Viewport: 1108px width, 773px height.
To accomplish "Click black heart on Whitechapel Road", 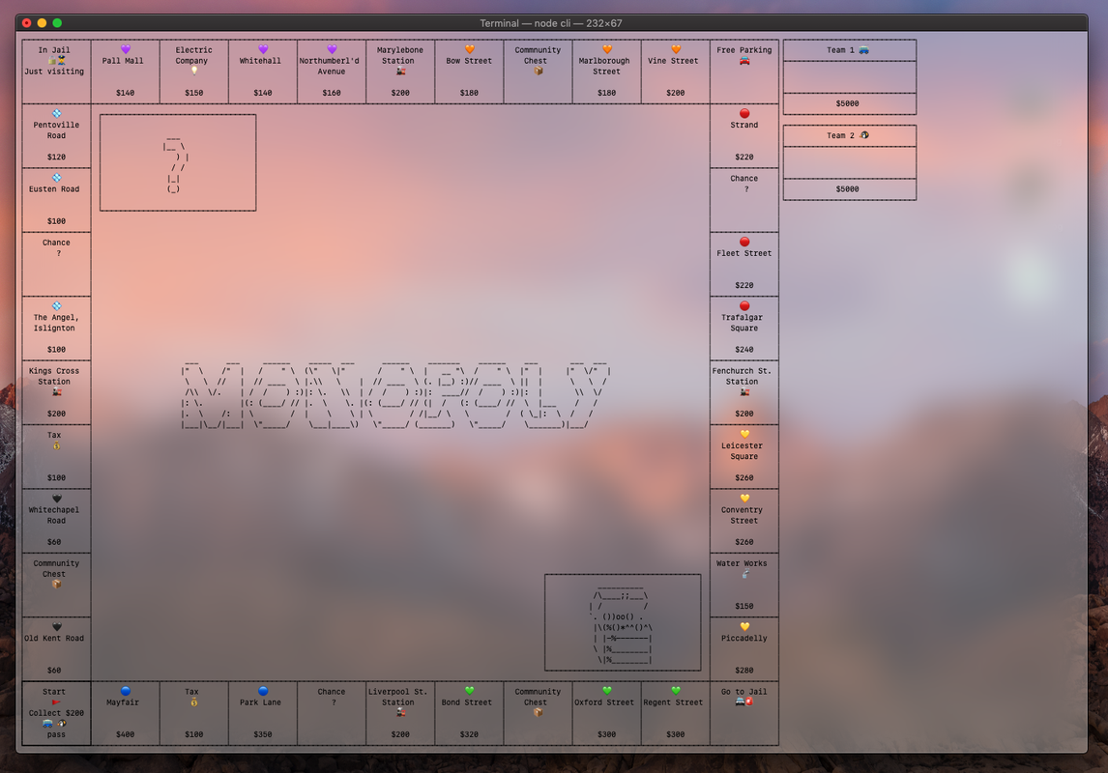I will [56, 499].
